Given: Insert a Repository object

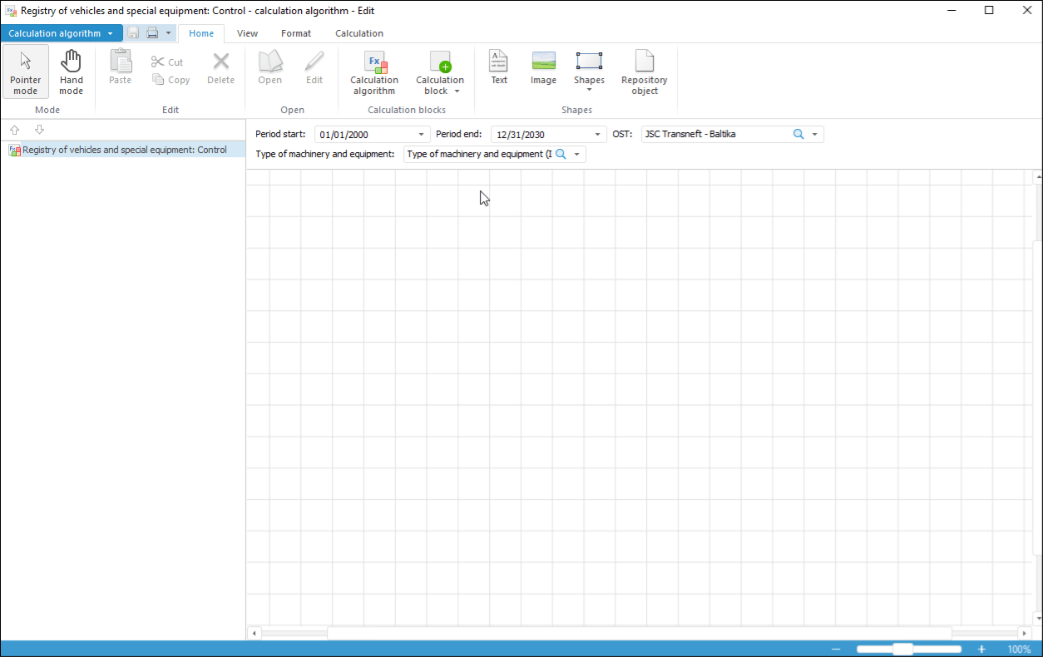Looking at the screenshot, I should [x=644, y=72].
